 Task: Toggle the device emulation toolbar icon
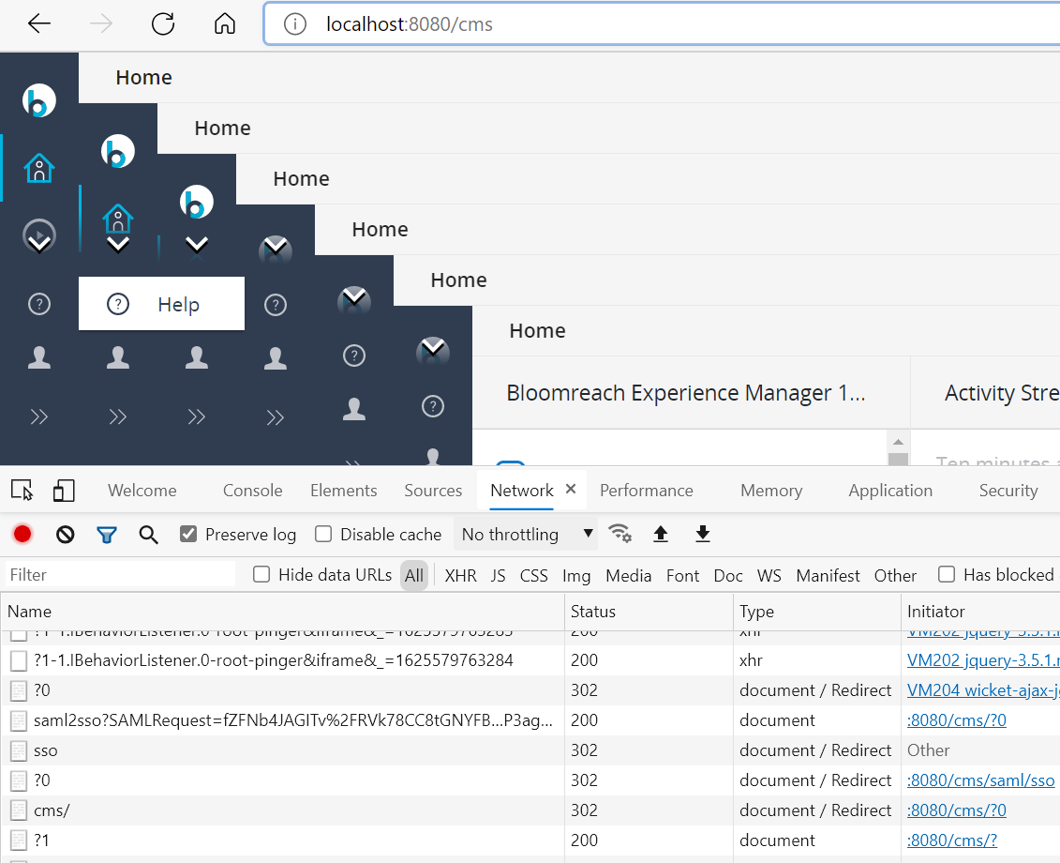pos(64,491)
